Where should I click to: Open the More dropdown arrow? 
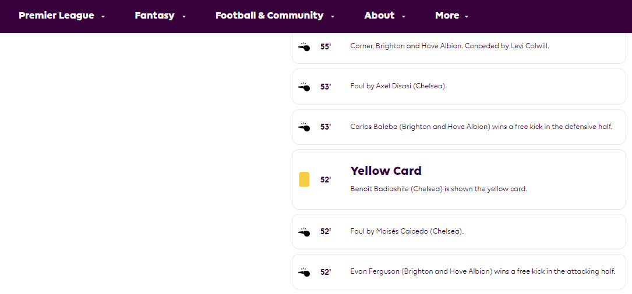467,16
